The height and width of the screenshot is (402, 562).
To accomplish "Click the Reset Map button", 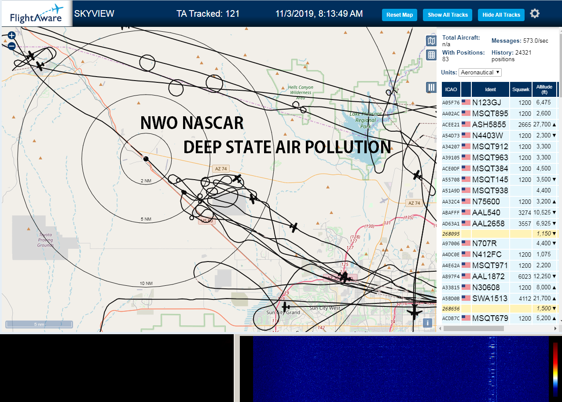I will [x=400, y=15].
